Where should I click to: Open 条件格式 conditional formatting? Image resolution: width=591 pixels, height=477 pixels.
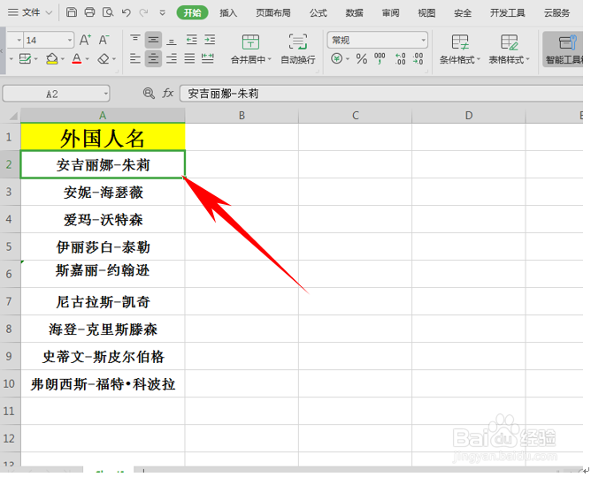(x=459, y=49)
